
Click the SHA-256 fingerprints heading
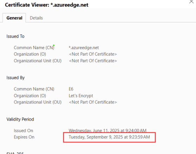tap(15, 153)
